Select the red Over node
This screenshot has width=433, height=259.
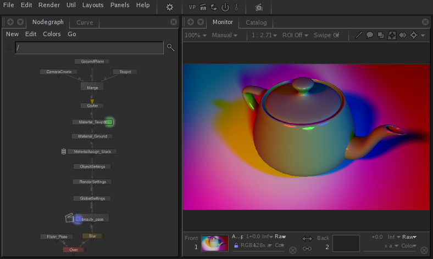pos(74,250)
